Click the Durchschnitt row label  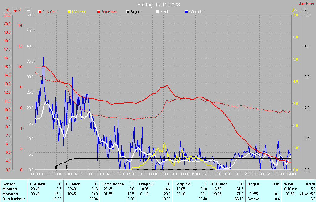[14, 199]
